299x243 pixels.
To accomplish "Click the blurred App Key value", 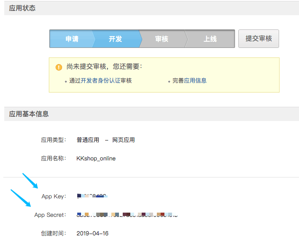I will (92, 196).
